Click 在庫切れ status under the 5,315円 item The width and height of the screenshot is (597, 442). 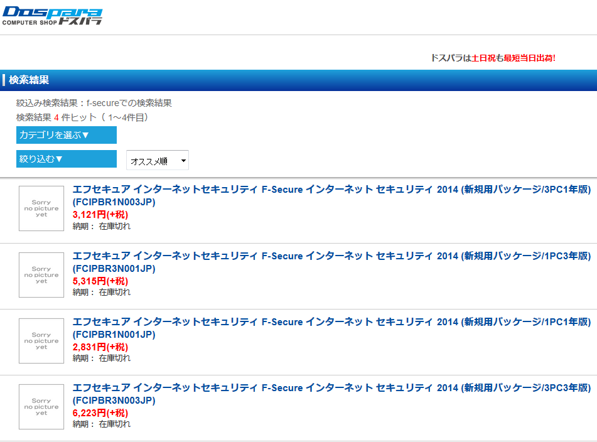point(115,292)
